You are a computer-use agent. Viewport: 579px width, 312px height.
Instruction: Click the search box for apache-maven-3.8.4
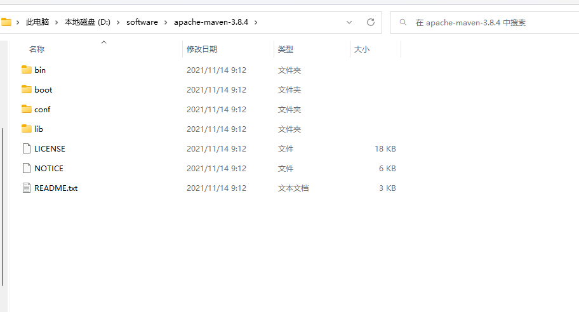click(484, 22)
